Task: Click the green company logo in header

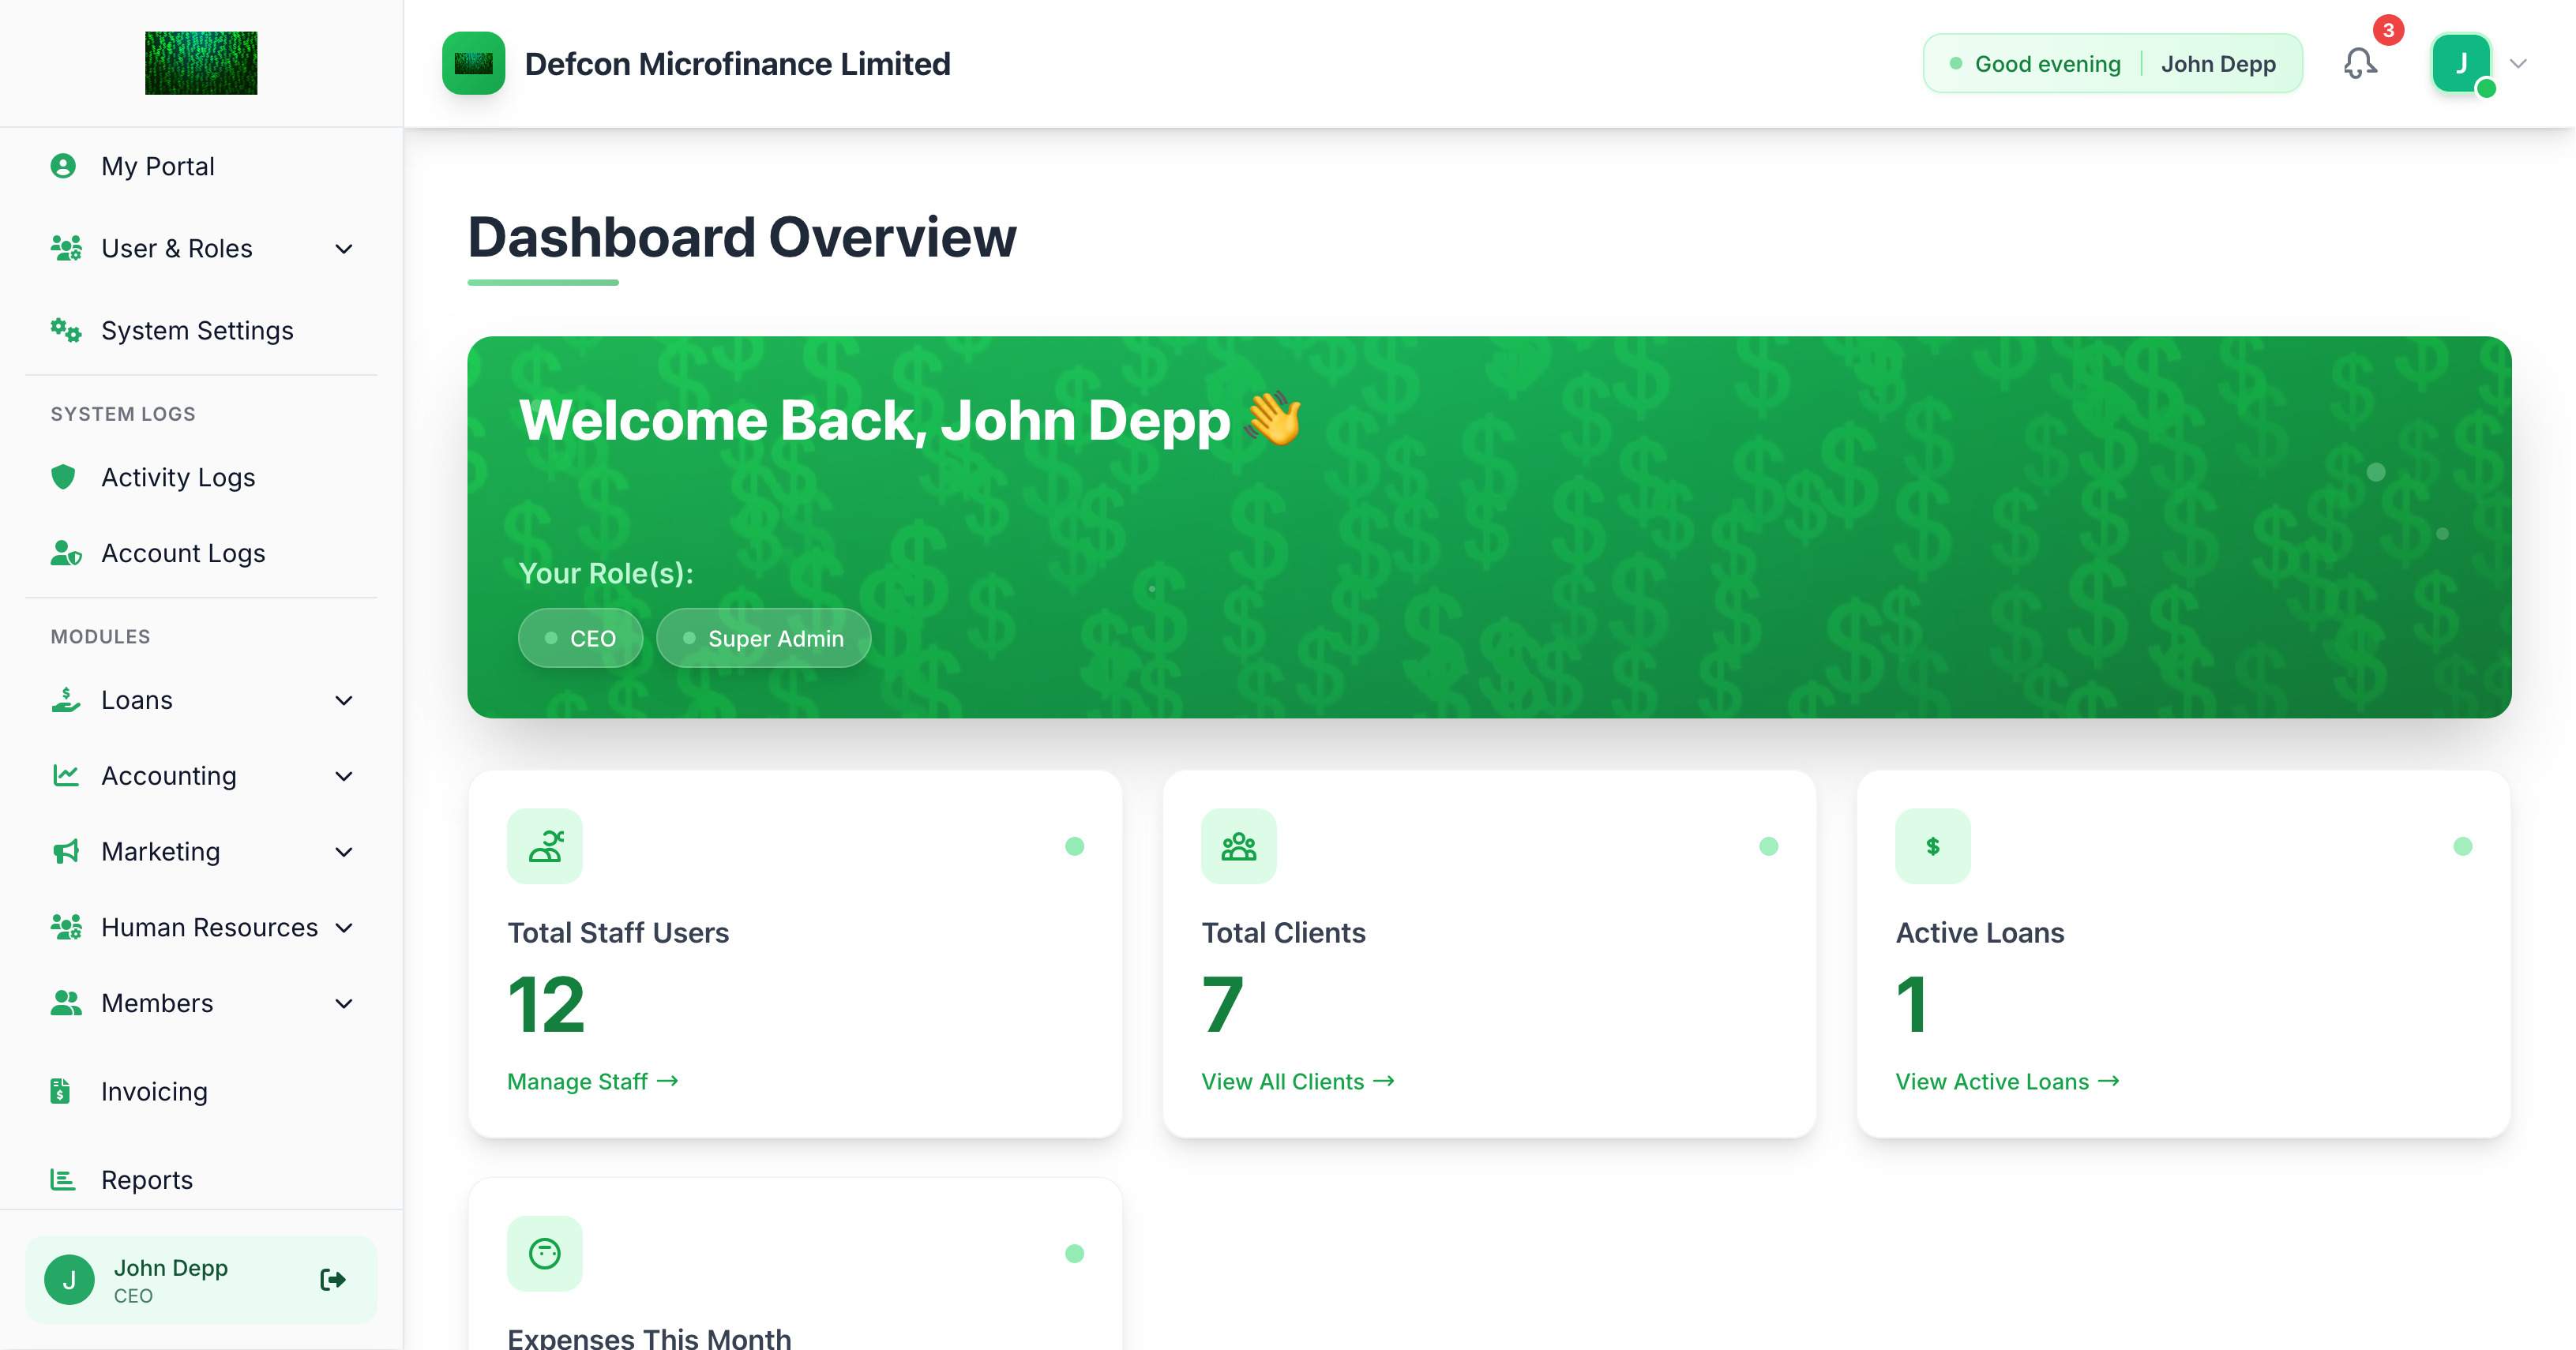Action: coord(474,64)
